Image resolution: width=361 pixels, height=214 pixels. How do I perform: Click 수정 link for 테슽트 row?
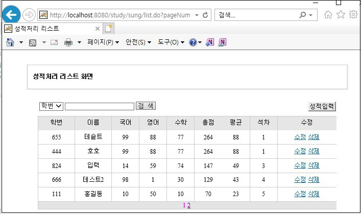tap(300, 137)
